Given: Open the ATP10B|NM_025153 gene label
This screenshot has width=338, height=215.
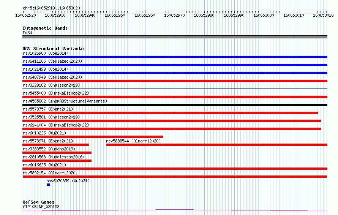Looking at the screenshot, I should pyautogui.click(x=41, y=207).
